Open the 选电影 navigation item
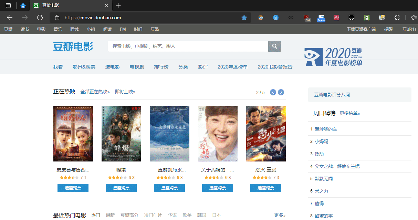Viewport: 418px width, 220px height. point(113,67)
